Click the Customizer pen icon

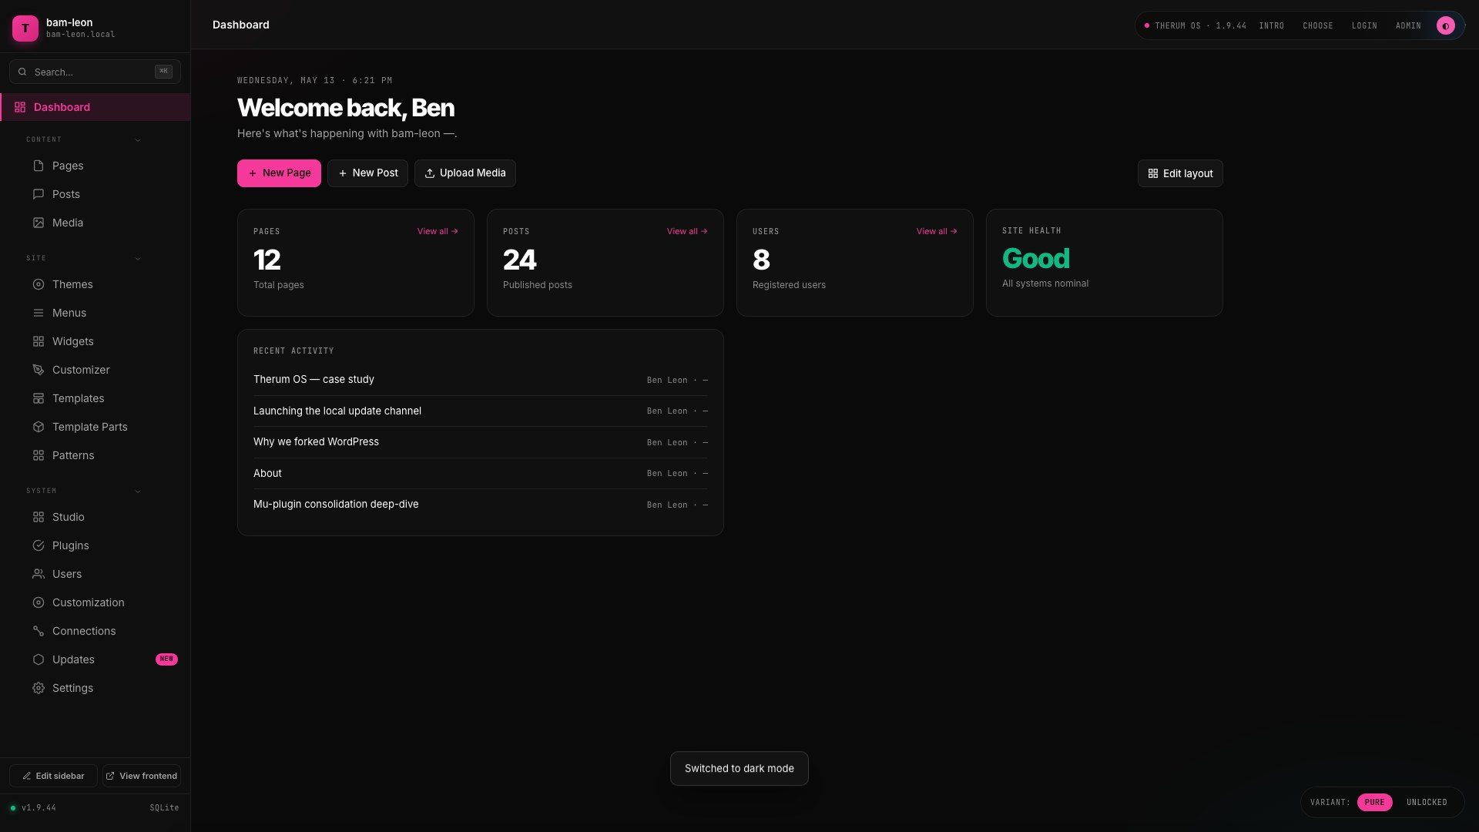click(x=39, y=370)
